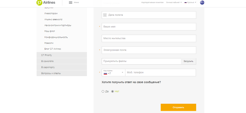
Task: Select the Нет radio button
Action: (112, 91)
